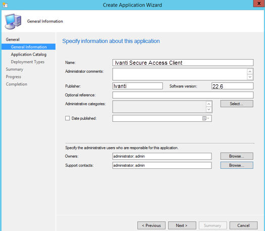
Task: Open Select... for administrative categories
Action: tap(237, 104)
